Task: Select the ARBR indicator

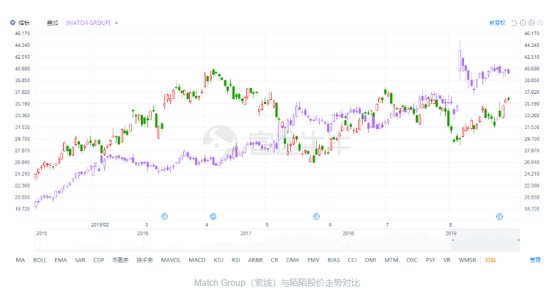Action: (255, 259)
